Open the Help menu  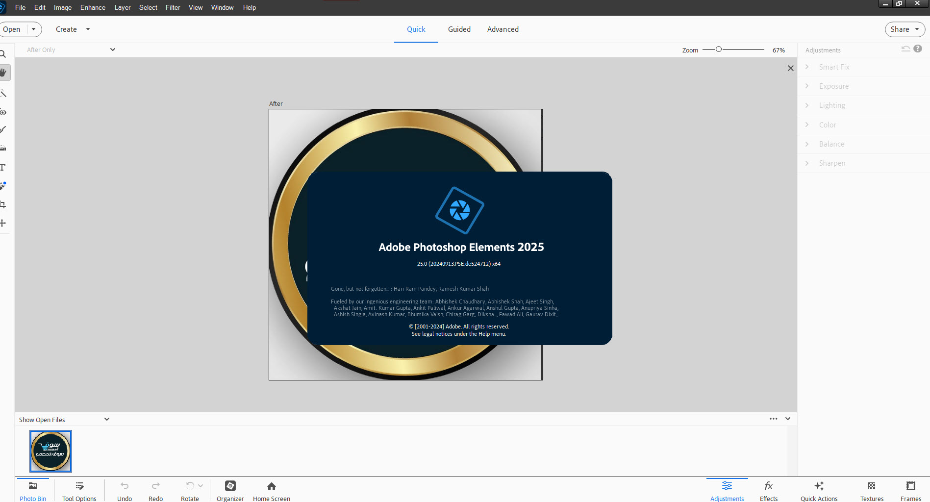[x=250, y=7]
